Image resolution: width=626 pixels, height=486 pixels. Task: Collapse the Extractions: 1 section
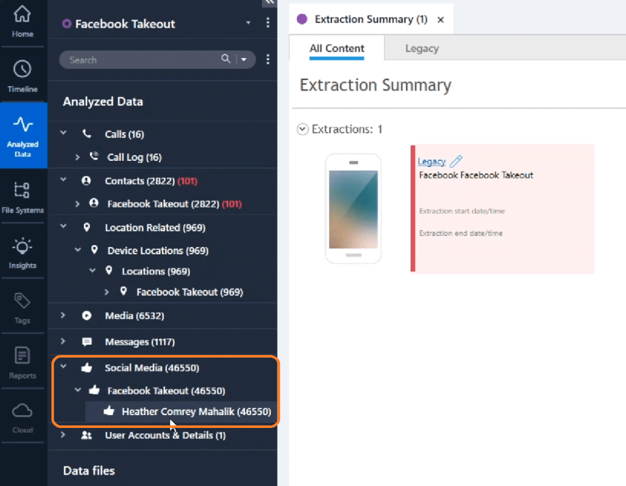point(303,129)
